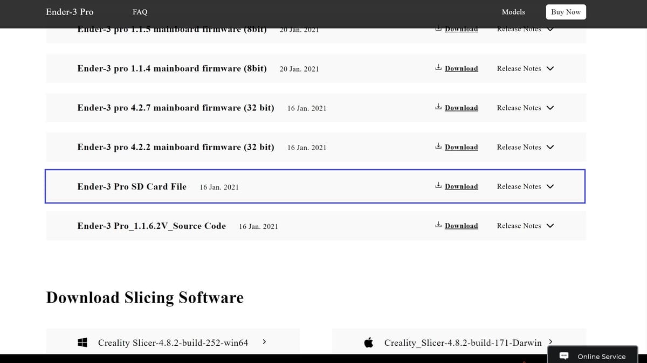Image resolution: width=647 pixels, height=363 pixels.
Task: Click the chat bubble icon in Online Service
Action: [x=564, y=356]
